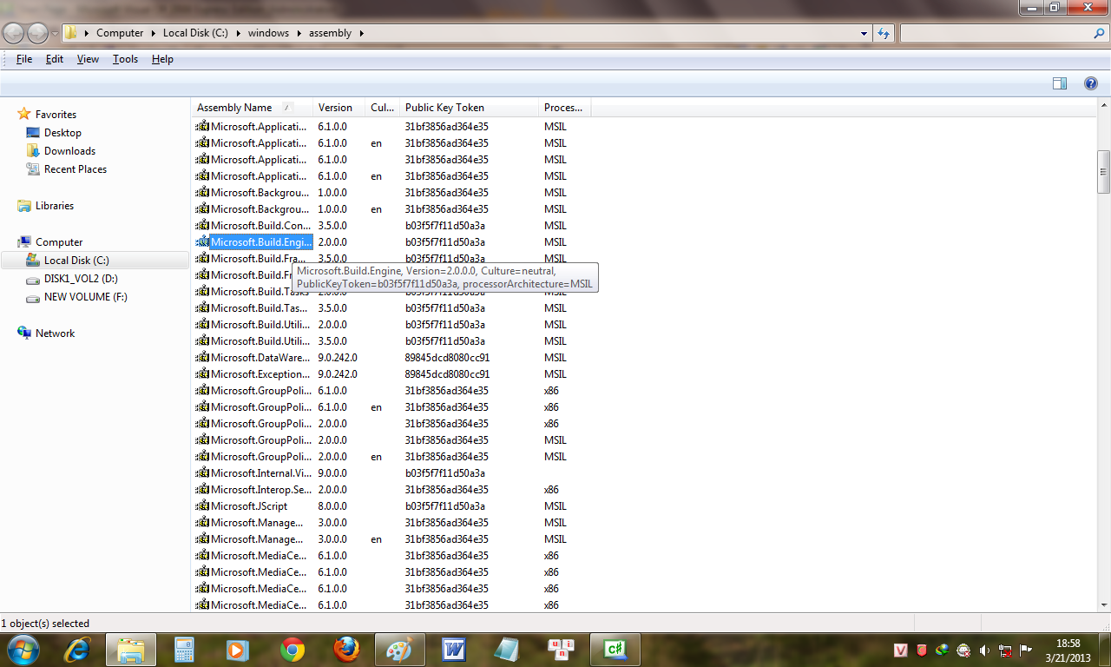Image resolution: width=1111 pixels, height=667 pixels.
Task: Click the Processor Architecture column header
Action: pos(565,108)
